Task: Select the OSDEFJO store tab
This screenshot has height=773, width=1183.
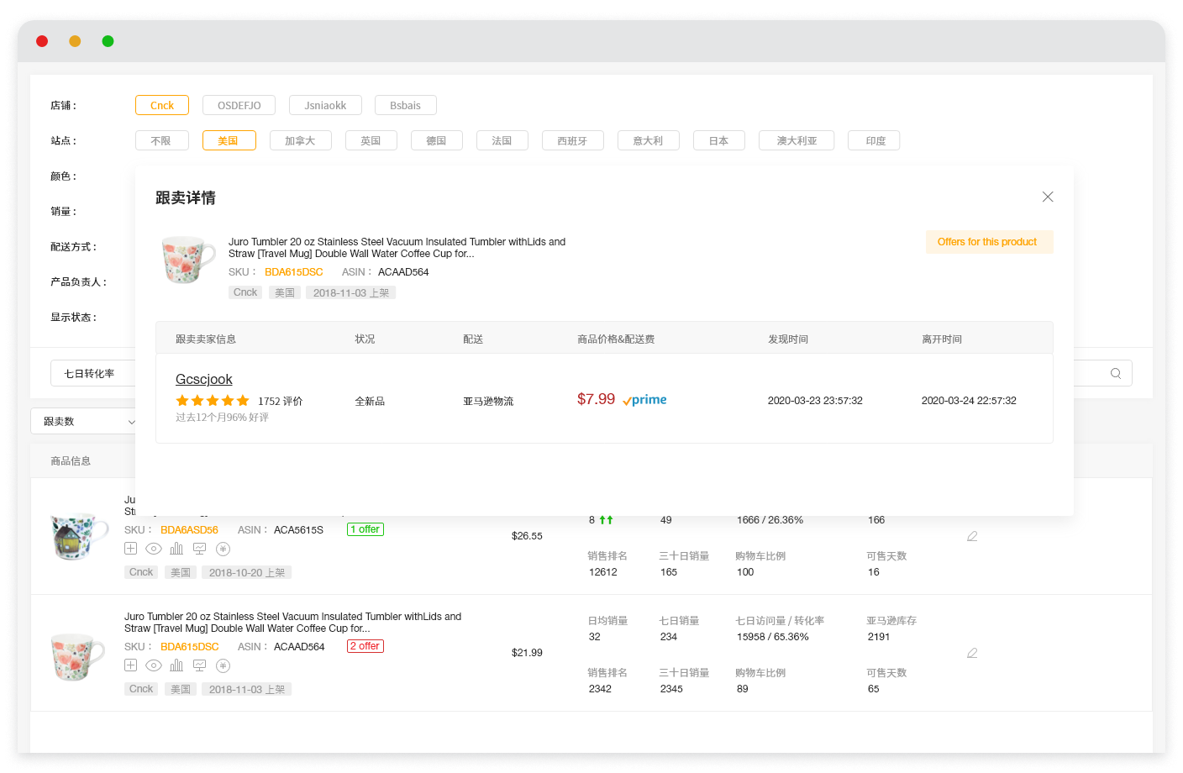Action: coord(239,106)
